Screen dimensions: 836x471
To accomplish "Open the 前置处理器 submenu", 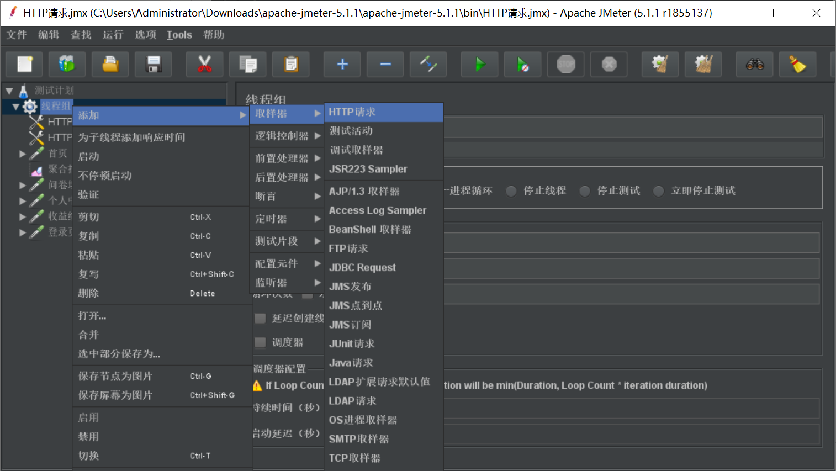I will (x=287, y=158).
